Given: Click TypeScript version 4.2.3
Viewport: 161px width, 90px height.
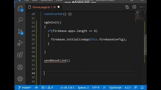Looking at the screenshot, I should click(x=128, y=87).
